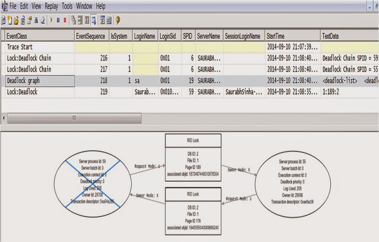Start the trace with the play icon
This screenshot has width=379, height=242.
[51, 20]
